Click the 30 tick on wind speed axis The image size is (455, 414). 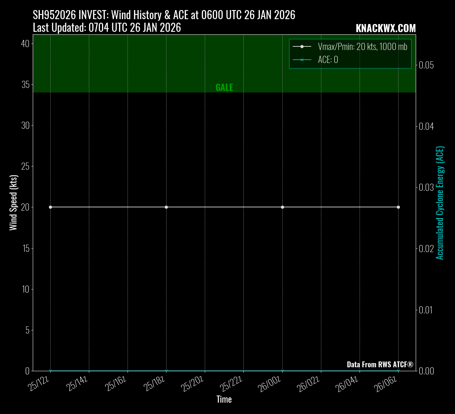25,125
